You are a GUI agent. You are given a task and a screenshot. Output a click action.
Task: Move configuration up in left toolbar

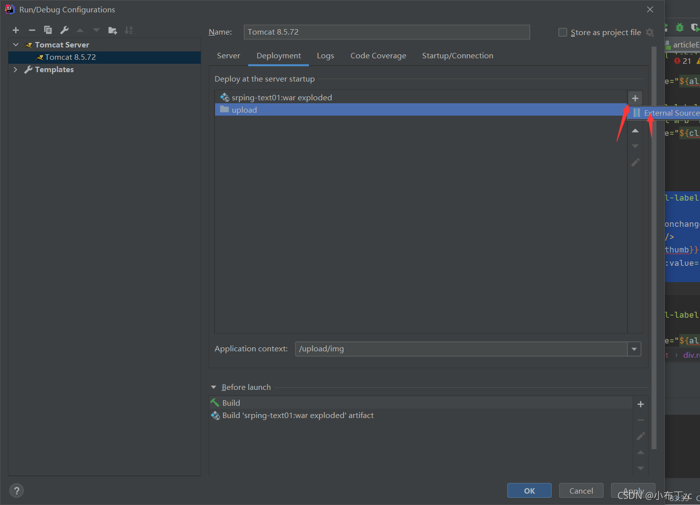click(80, 30)
